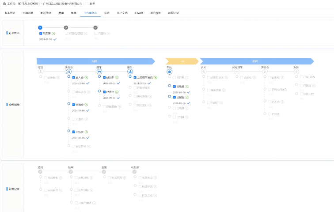Screen dimensions: 334x212
Task: Uncheck the first checked box under 干线
Action: tap(175, 87)
